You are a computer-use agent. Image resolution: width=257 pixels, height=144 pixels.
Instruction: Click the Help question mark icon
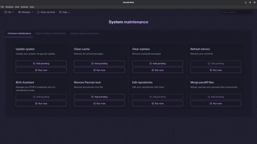click(x=60, y=12)
